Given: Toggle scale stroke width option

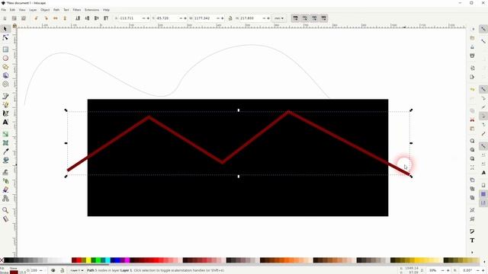Looking at the screenshot, I should [295, 18].
